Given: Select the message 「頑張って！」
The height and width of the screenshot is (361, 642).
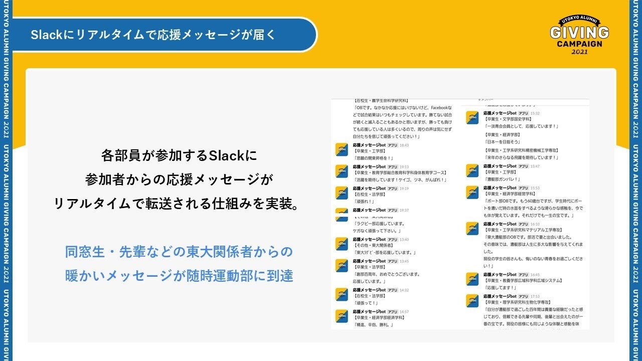Looking at the screenshot, I should pyautogui.click(x=366, y=303).
